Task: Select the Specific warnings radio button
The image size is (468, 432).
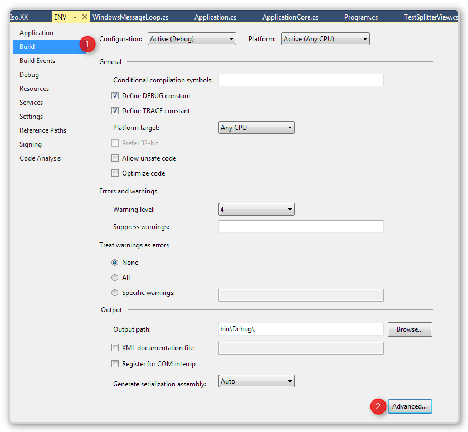Action: [x=115, y=292]
